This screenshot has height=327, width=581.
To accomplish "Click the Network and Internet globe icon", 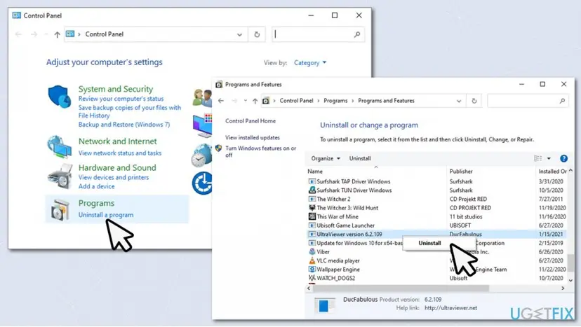I will 59,146.
